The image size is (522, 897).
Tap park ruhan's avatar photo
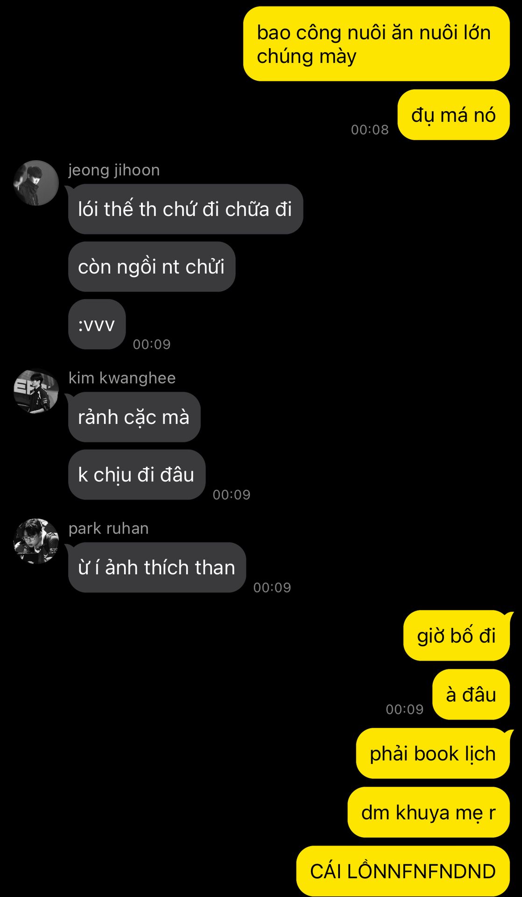(x=36, y=541)
